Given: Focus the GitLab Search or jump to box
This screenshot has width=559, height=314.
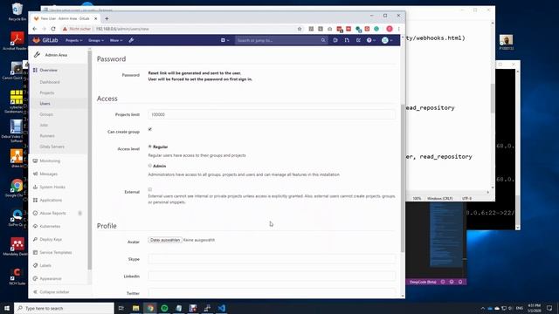Looking at the screenshot, I should tap(281, 40).
